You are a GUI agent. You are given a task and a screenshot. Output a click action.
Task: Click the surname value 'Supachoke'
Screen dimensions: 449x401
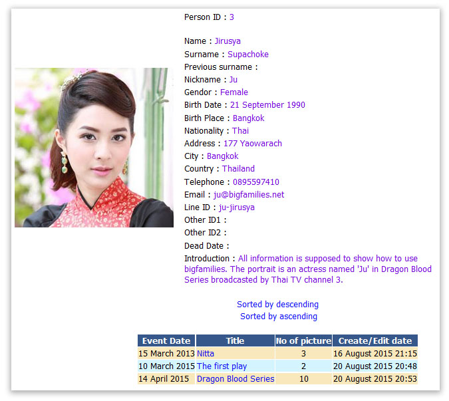[248, 55]
